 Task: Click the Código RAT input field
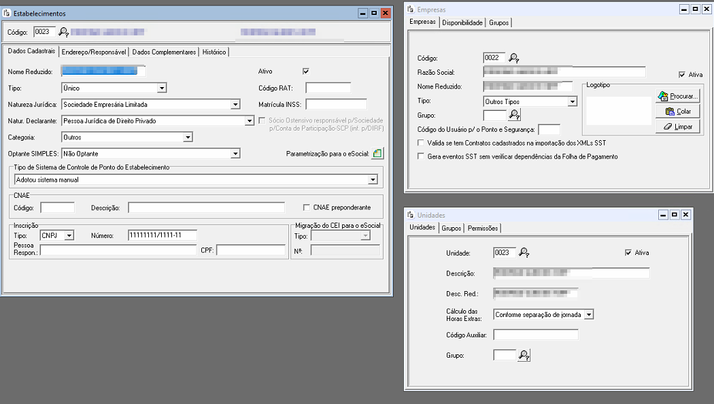tap(328, 88)
